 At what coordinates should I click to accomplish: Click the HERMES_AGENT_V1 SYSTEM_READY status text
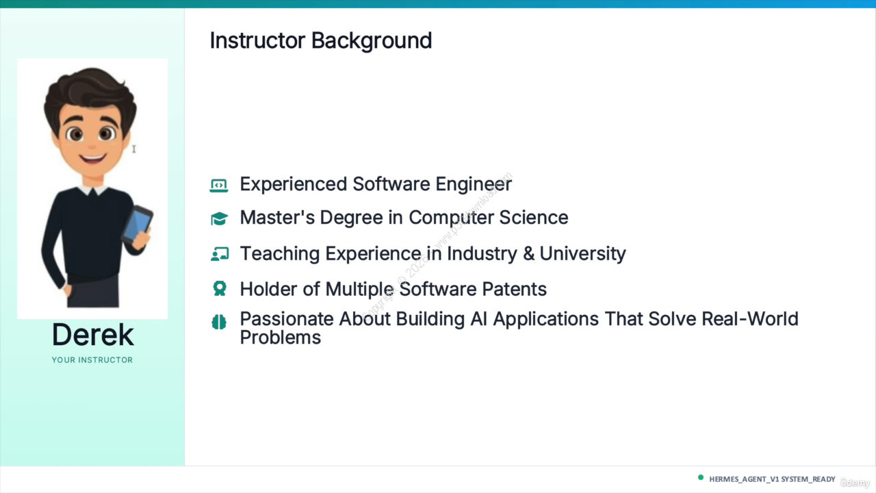click(x=772, y=479)
